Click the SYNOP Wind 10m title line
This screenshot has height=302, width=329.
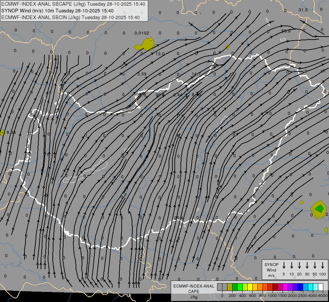(x=57, y=11)
